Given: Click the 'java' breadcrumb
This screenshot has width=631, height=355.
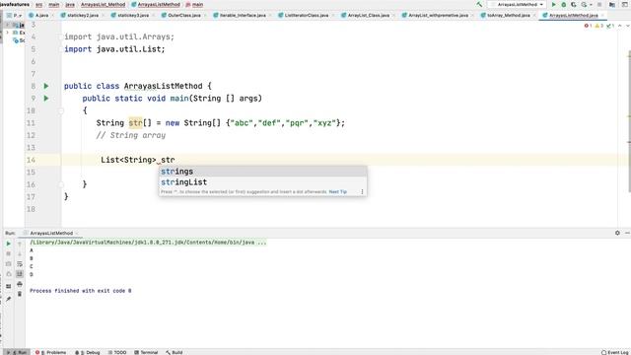Looking at the screenshot, I should pyautogui.click(x=70, y=4).
